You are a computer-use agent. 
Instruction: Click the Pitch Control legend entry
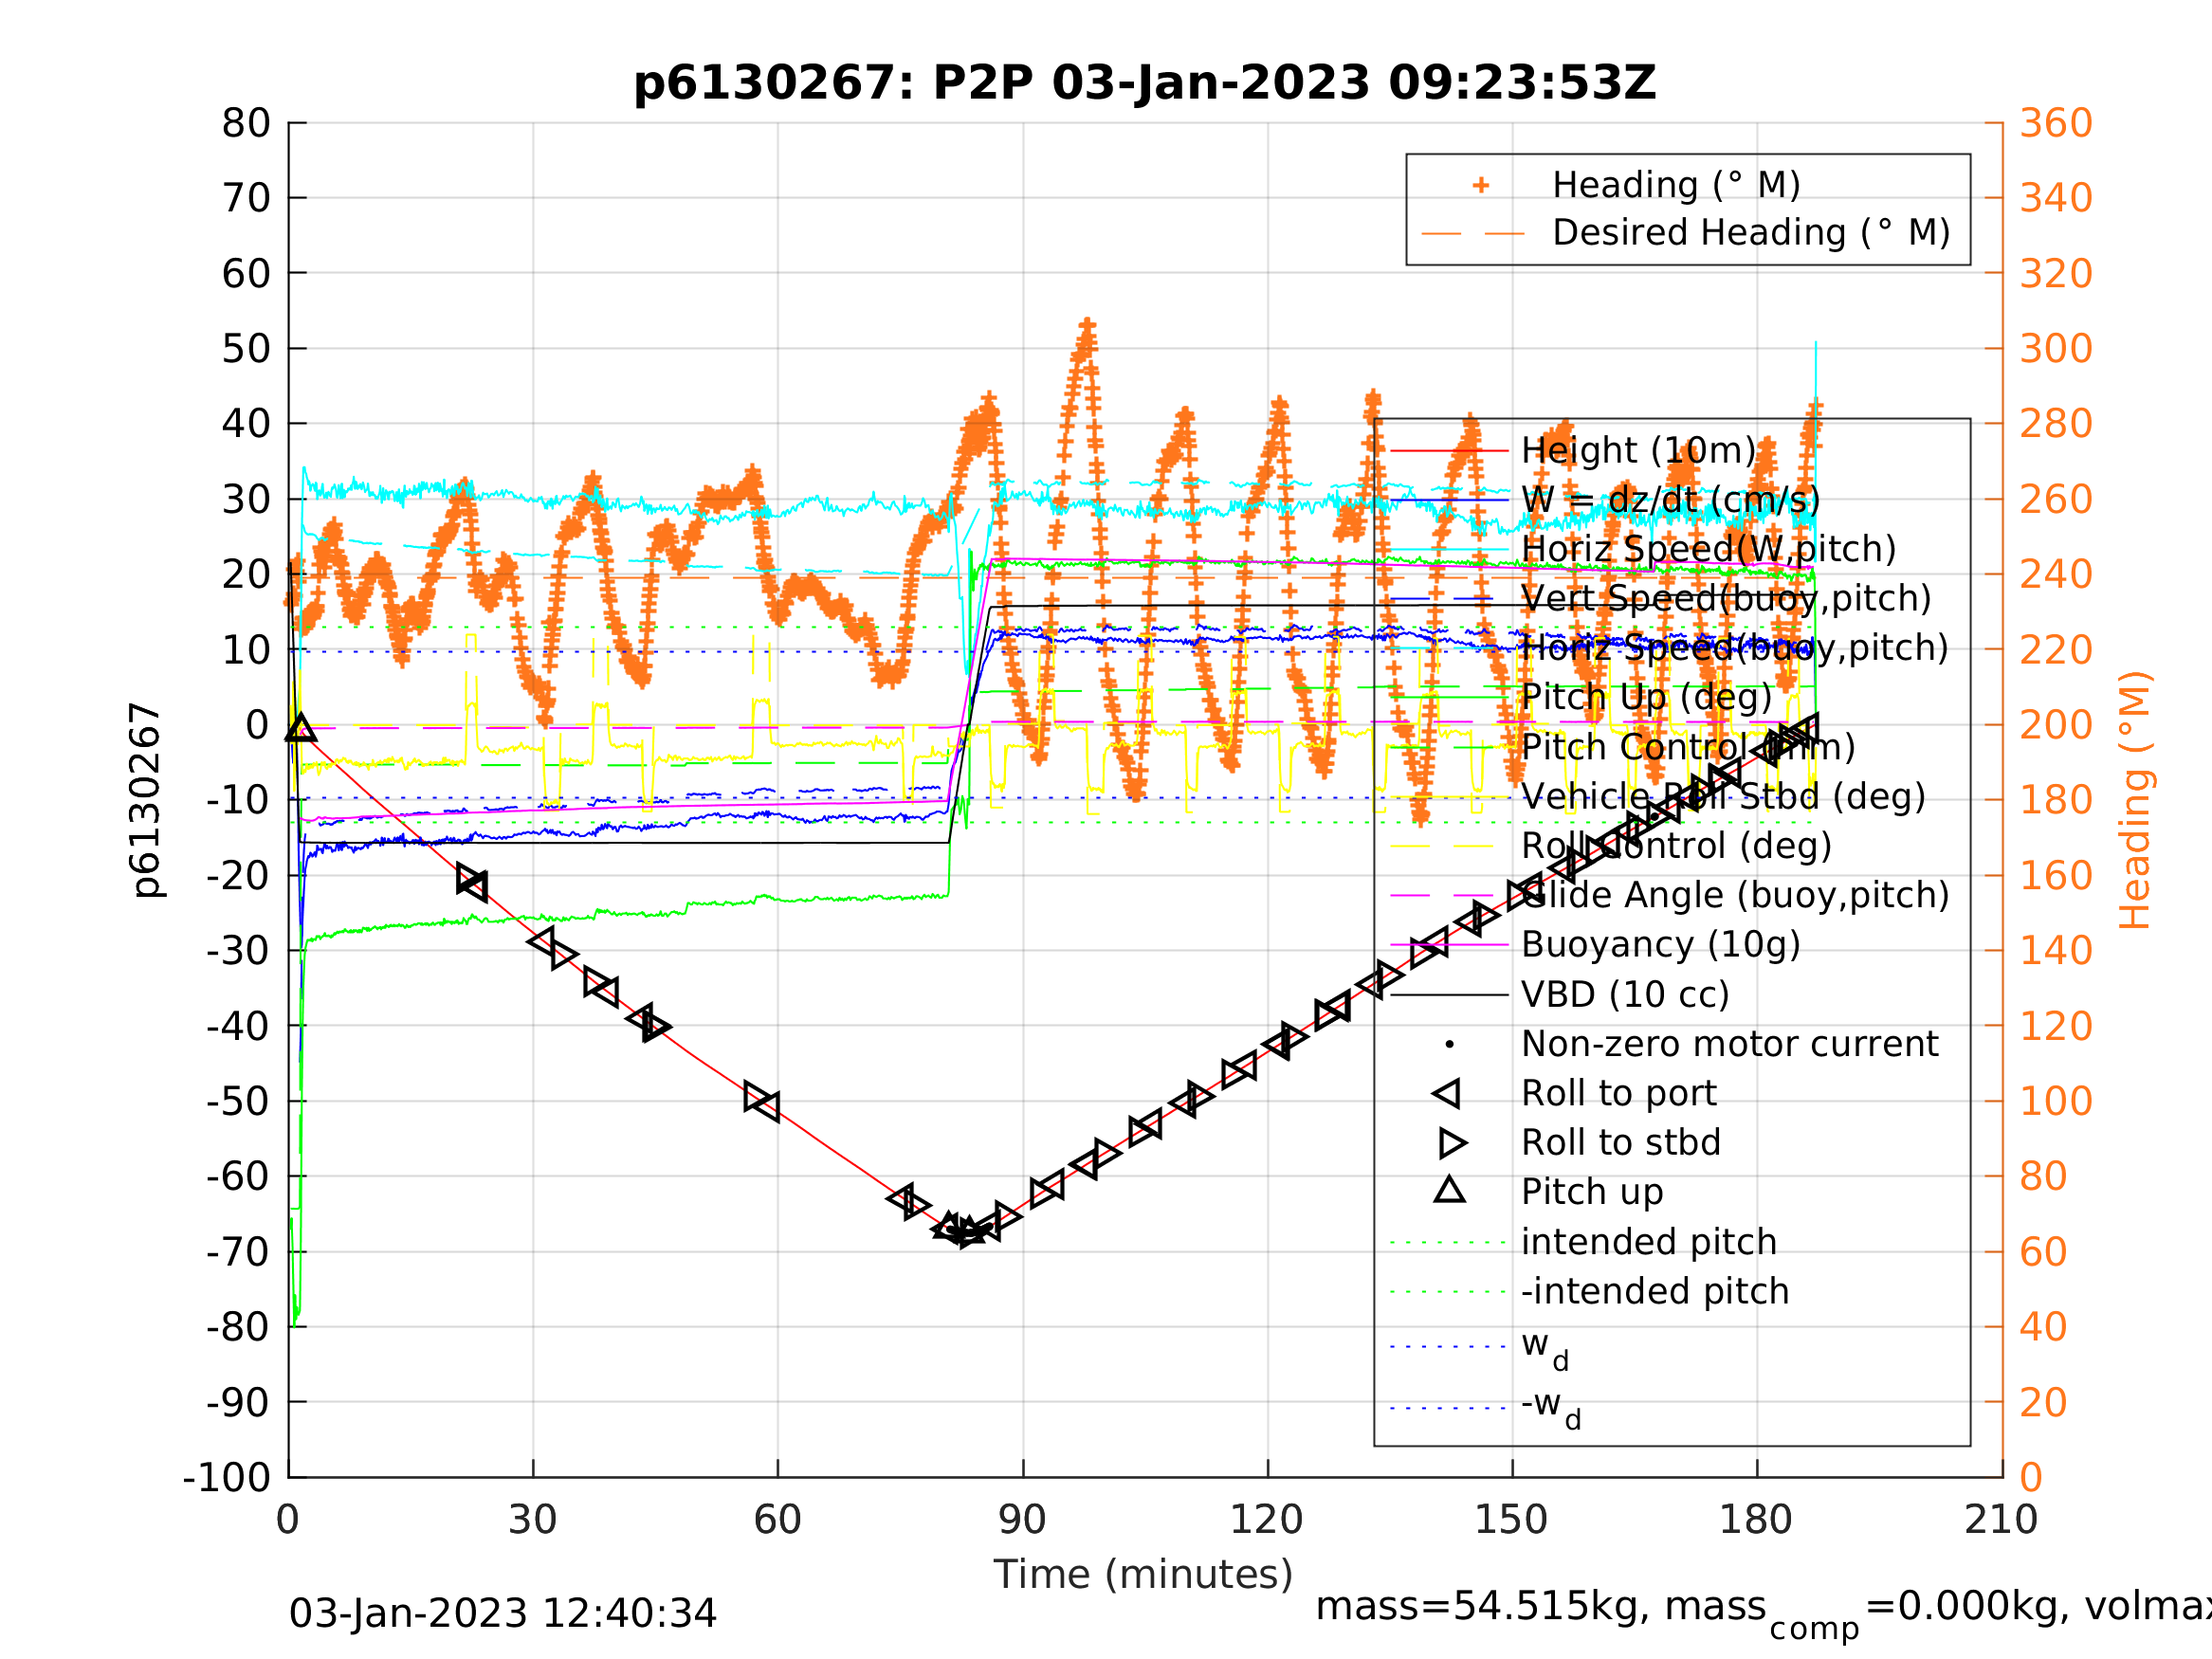(1688, 747)
